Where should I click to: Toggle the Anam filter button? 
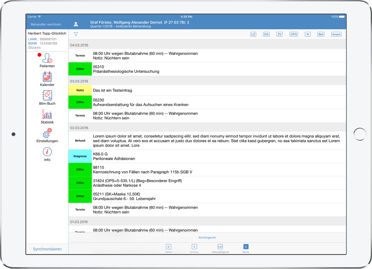pos(336,34)
